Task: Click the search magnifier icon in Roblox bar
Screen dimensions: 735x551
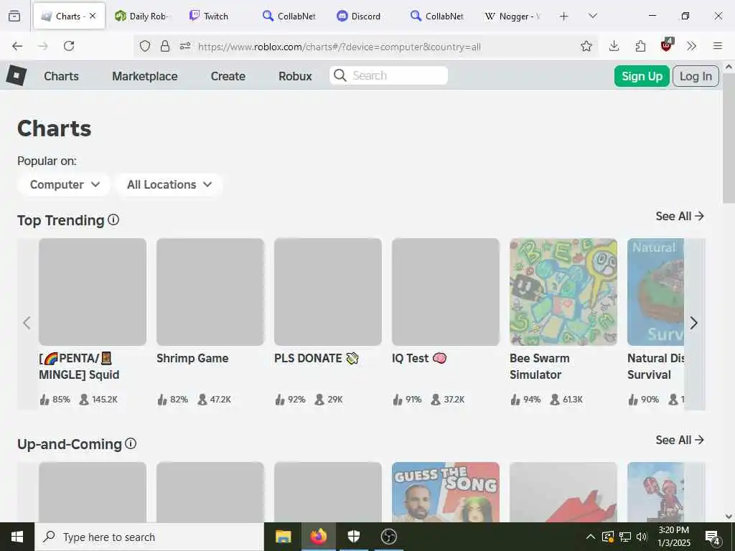Action: coord(340,75)
